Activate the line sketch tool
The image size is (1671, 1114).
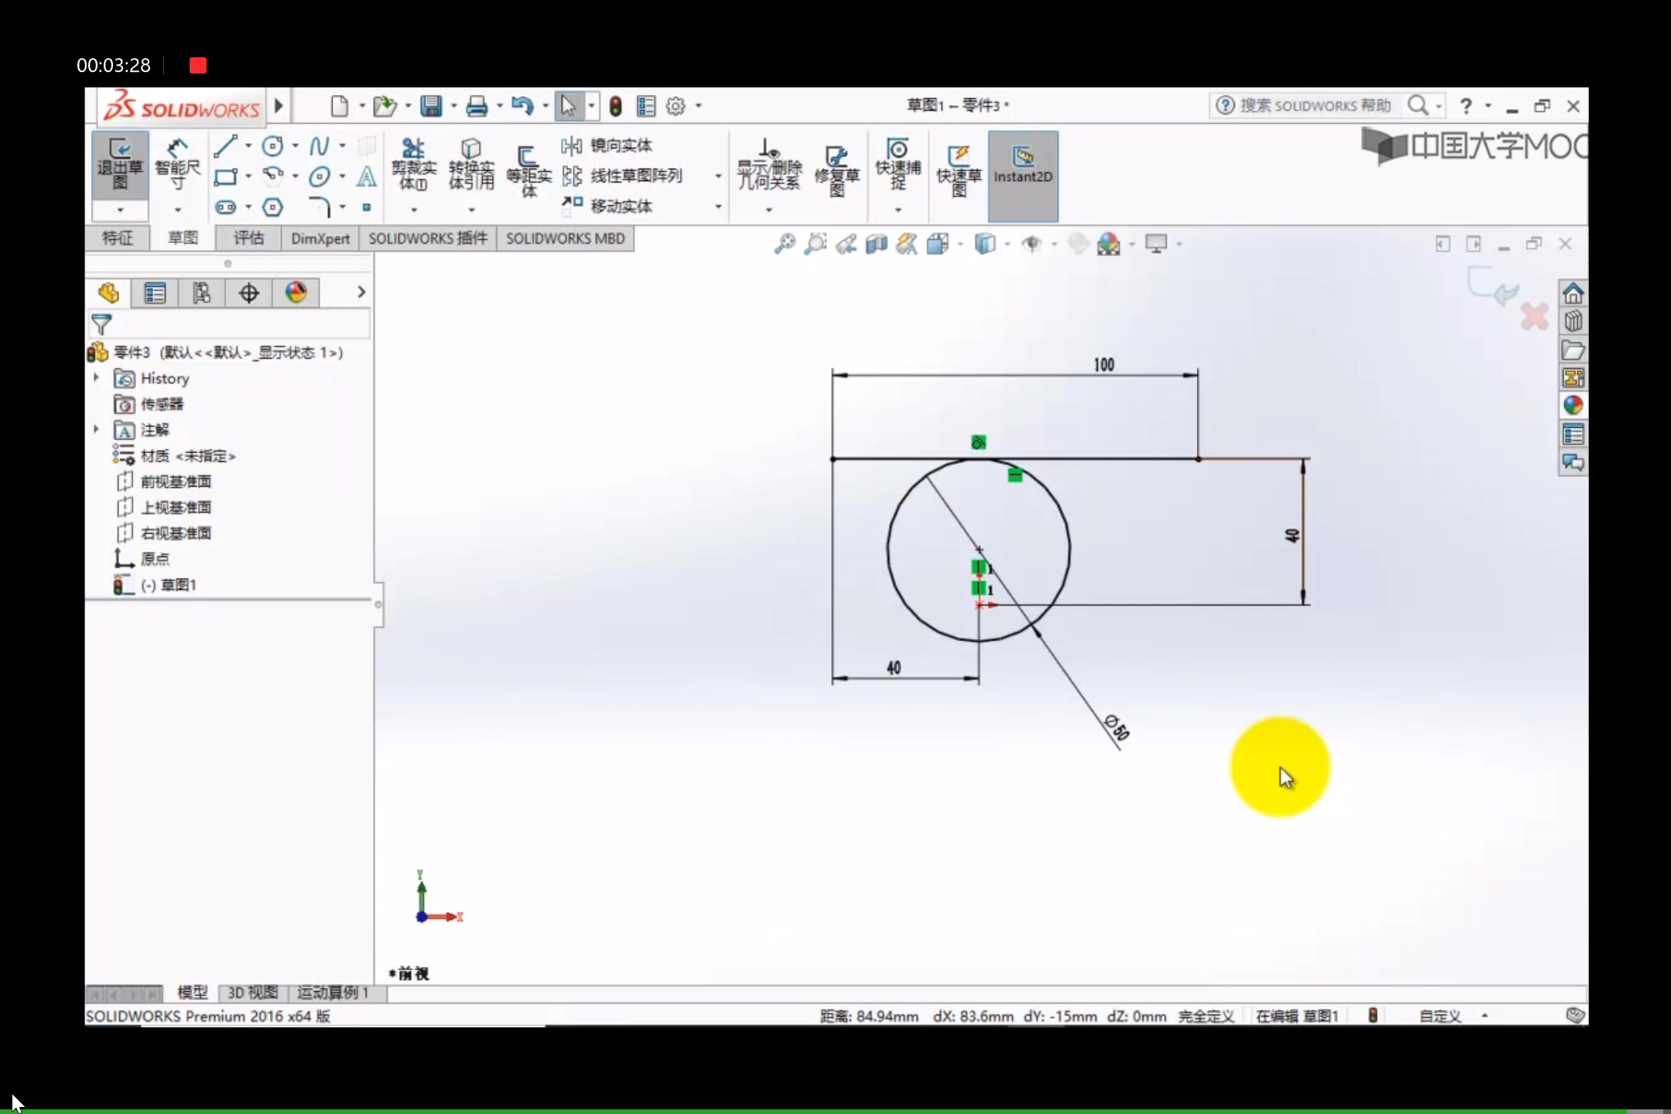click(x=226, y=145)
